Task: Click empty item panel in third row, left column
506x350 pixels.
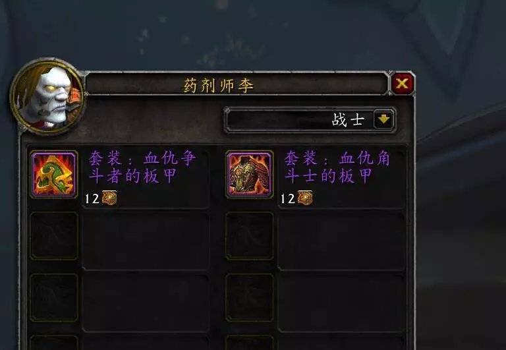Action: (x=146, y=303)
